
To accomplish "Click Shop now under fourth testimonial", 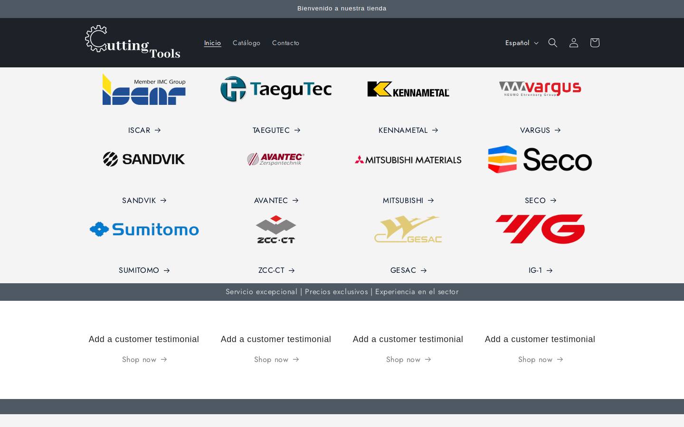I will pyautogui.click(x=541, y=360).
